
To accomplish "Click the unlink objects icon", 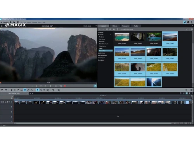I will tap(31, 90).
